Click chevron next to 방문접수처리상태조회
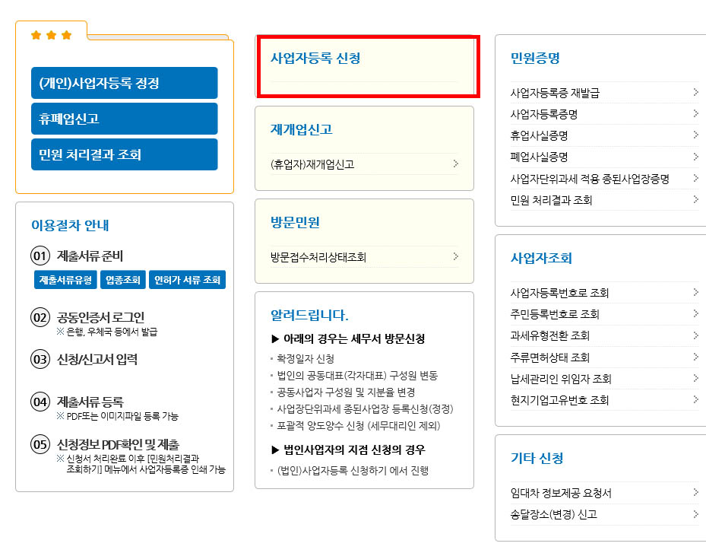The image size is (706, 556). pos(456,256)
